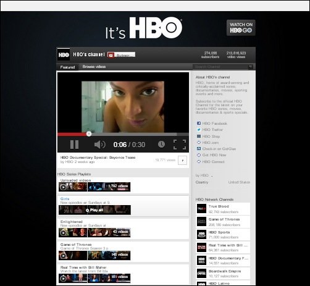Screen dimensions: 310x286
Task: Click the Real Time channel icon
Action: 201,248
